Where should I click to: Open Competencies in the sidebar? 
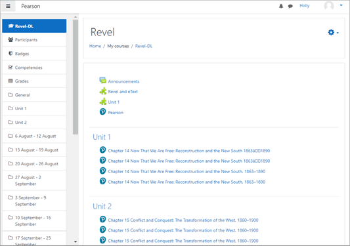[34, 68]
